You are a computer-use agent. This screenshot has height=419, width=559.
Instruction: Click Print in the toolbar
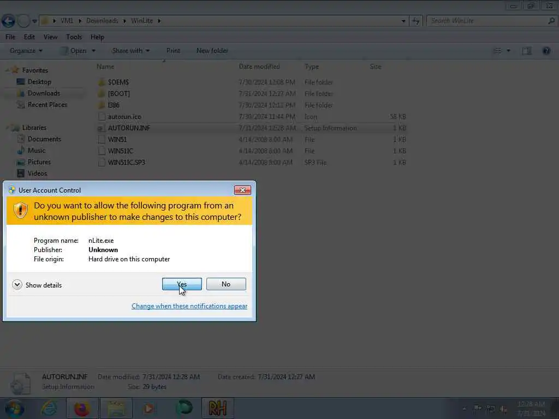tap(173, 51)
